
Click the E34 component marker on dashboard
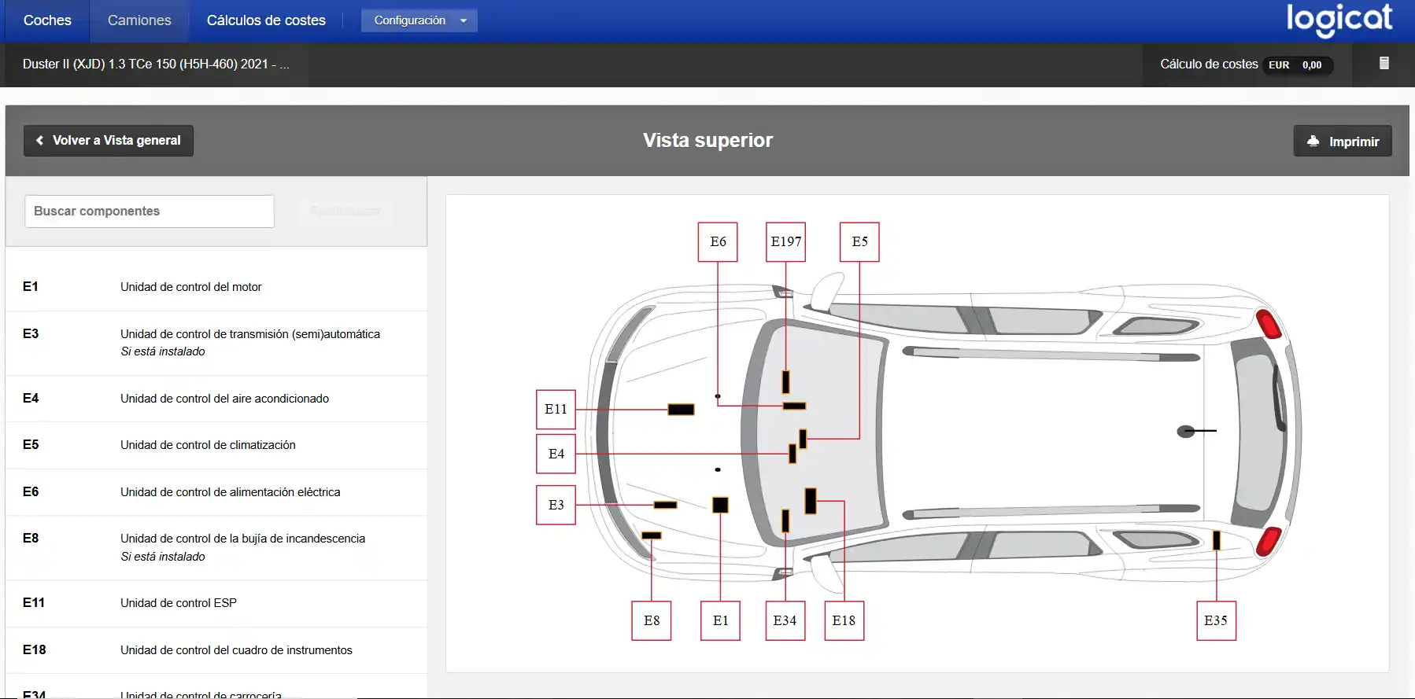coord(785,521)
